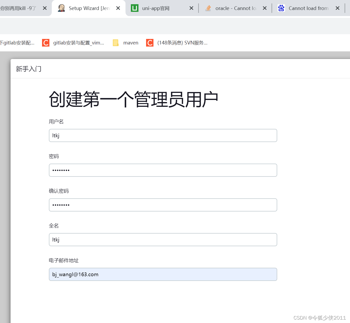The image size is (350, 323).
Task: Click the 用户名 input containing ltkj
Action: point(163,135)
